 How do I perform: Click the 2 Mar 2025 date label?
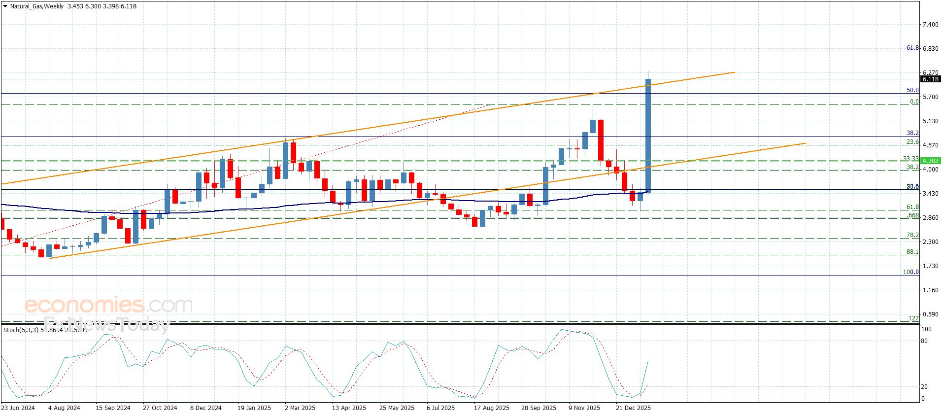[x=300, y=408]
